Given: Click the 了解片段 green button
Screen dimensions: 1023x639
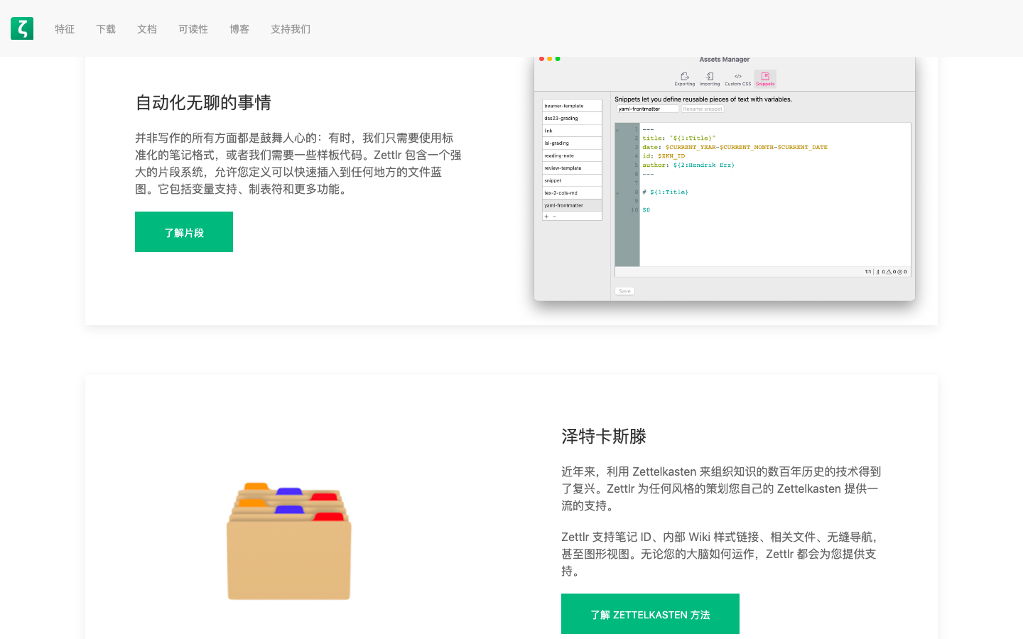Looking at the screenshot, I should click(x=184, y=232).
